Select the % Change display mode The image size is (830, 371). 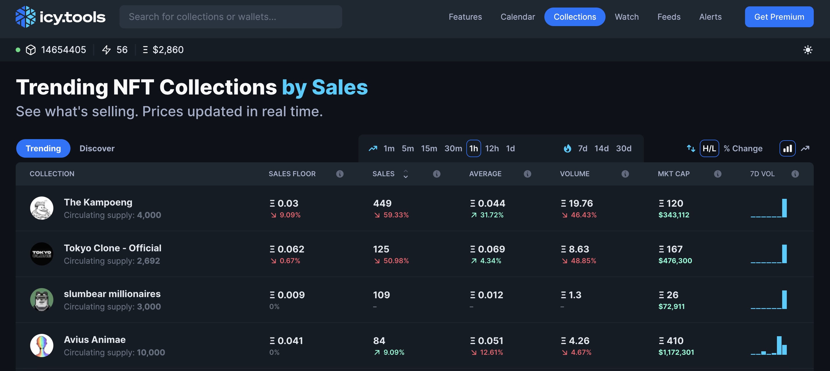743,148
